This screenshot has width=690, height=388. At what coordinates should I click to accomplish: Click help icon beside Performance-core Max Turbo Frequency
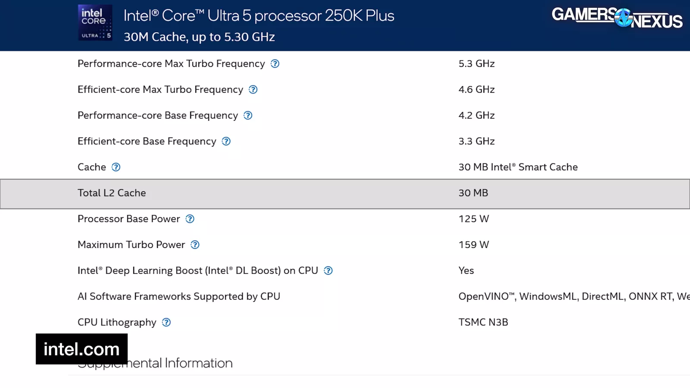[275, 64]
